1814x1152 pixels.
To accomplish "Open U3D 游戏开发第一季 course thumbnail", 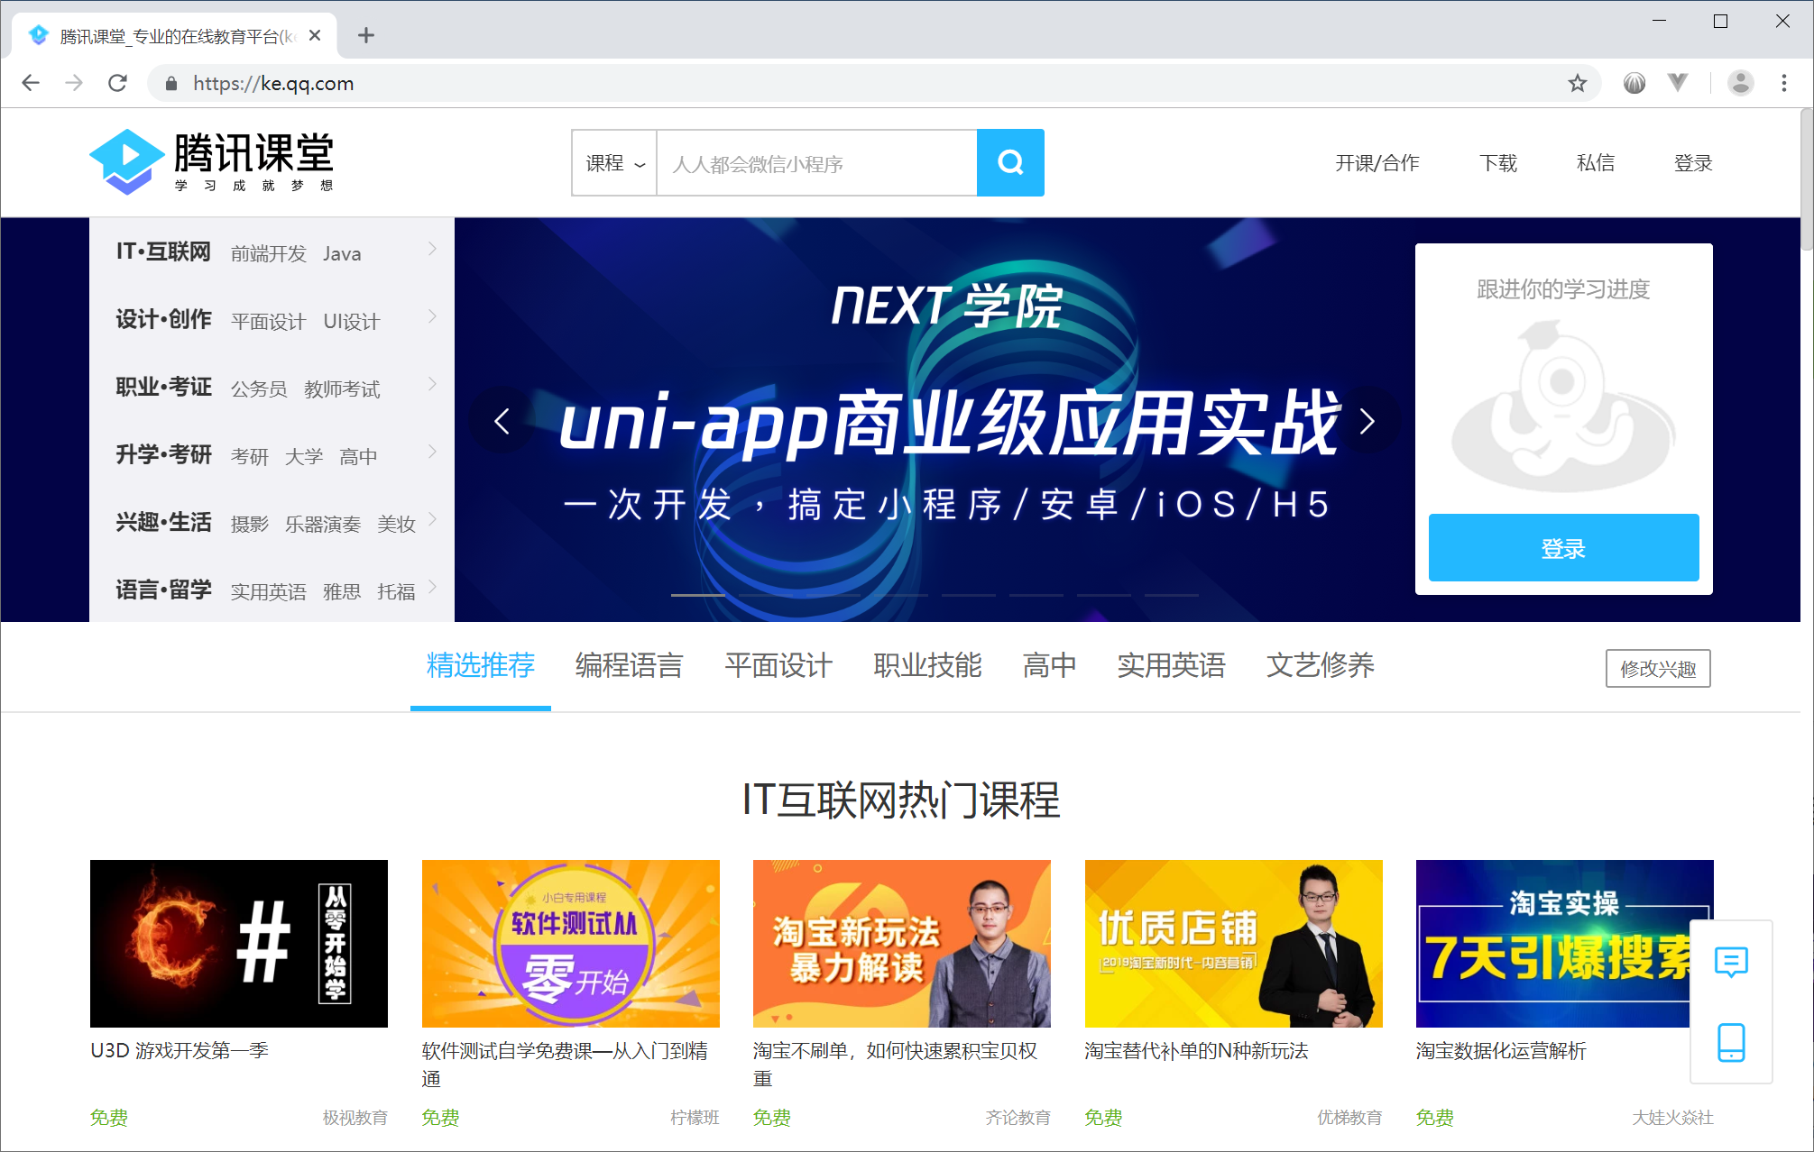I will 239,944.
